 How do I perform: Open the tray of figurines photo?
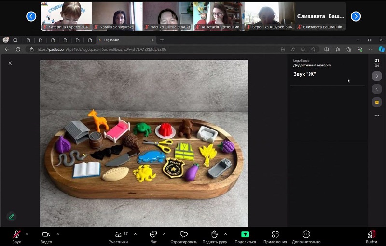[144, 143]
